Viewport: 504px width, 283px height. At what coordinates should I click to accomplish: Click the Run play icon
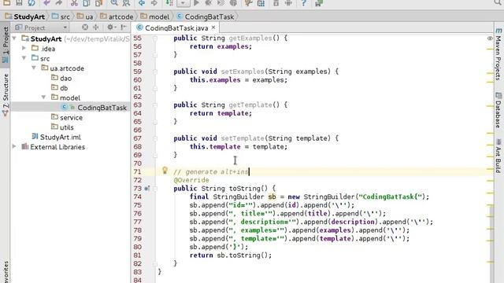coord(196,2)
